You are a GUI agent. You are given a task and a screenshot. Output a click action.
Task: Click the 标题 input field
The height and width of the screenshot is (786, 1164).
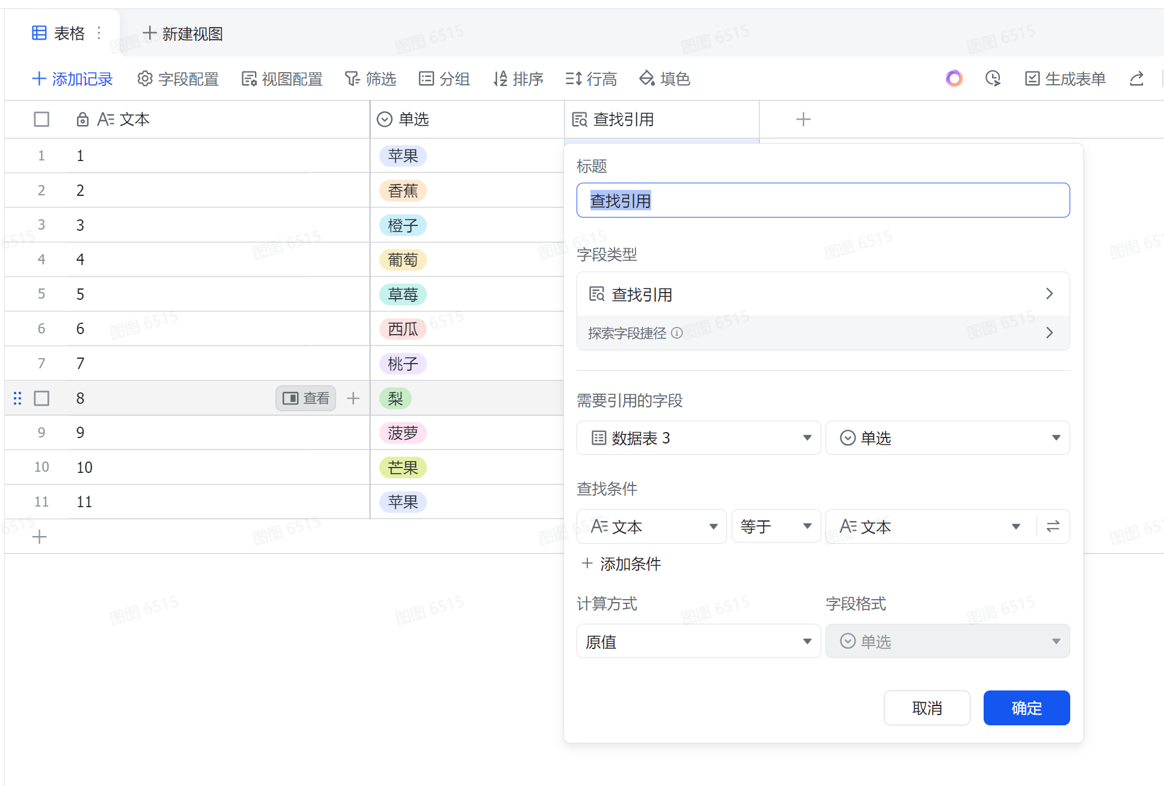(823, 200)
